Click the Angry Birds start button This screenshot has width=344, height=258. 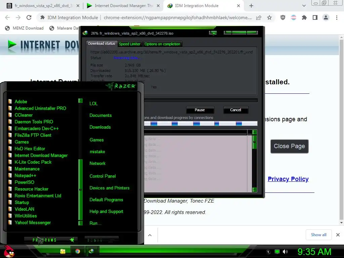point(9,251)
